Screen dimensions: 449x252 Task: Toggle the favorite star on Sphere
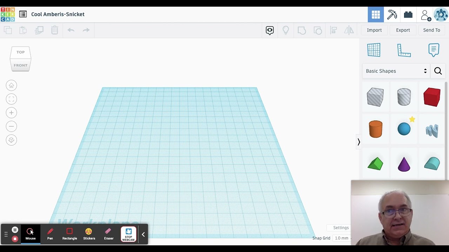(412, 120)
